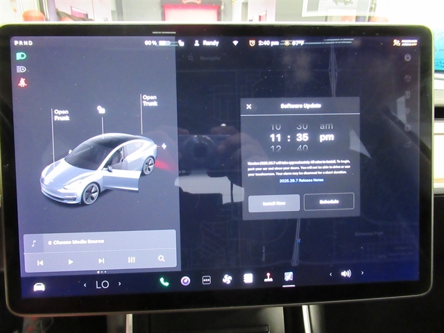444x333 pixels.
Task: Decrease temperature with left chevron
Action: (85, 285)
